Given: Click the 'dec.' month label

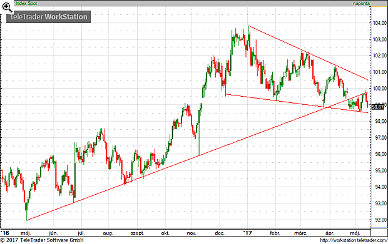Looking at the screenshot, I should click(220, 233).
